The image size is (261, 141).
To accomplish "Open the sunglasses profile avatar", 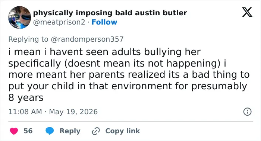I will 20,17.
